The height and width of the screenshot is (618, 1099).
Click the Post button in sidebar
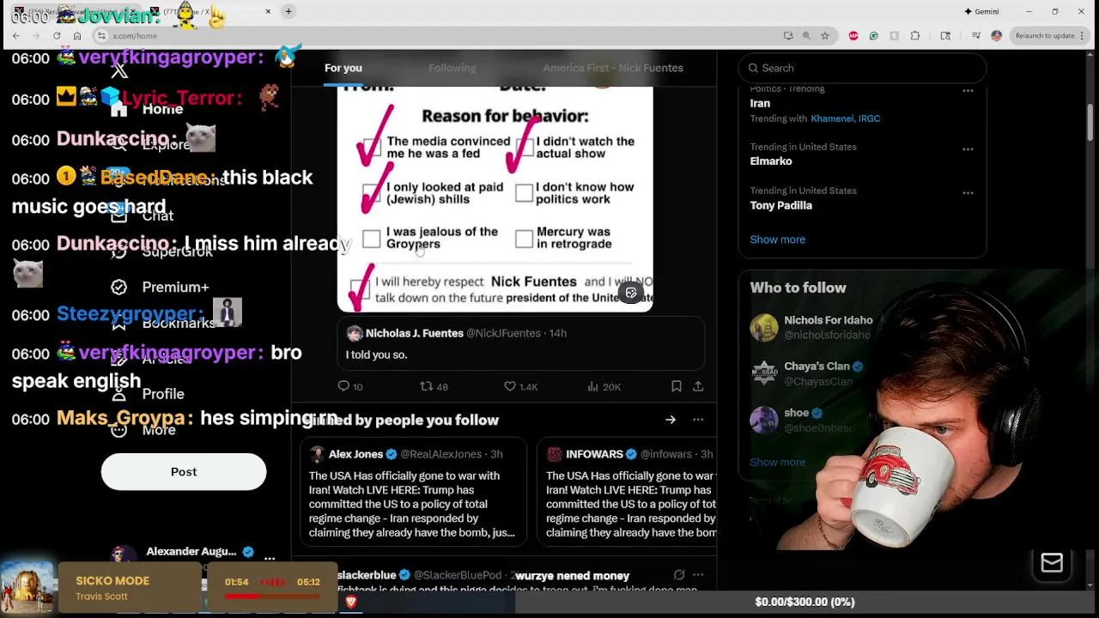point(184,471)
